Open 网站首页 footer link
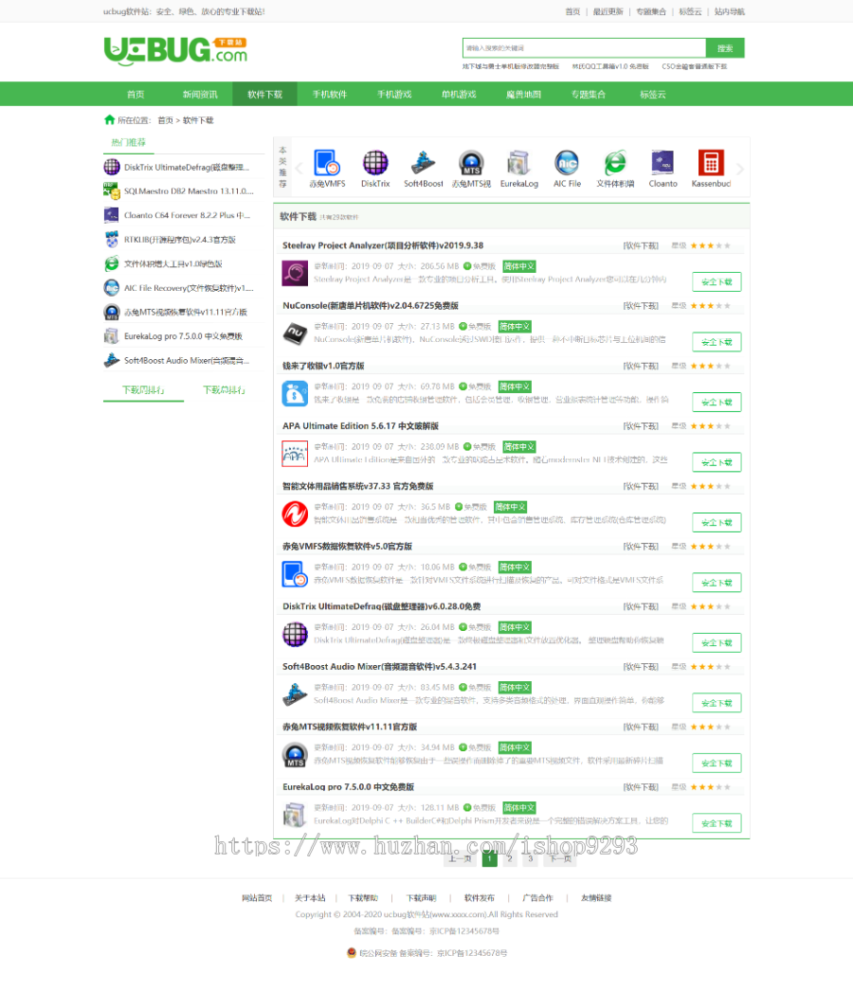 point(257,898)
